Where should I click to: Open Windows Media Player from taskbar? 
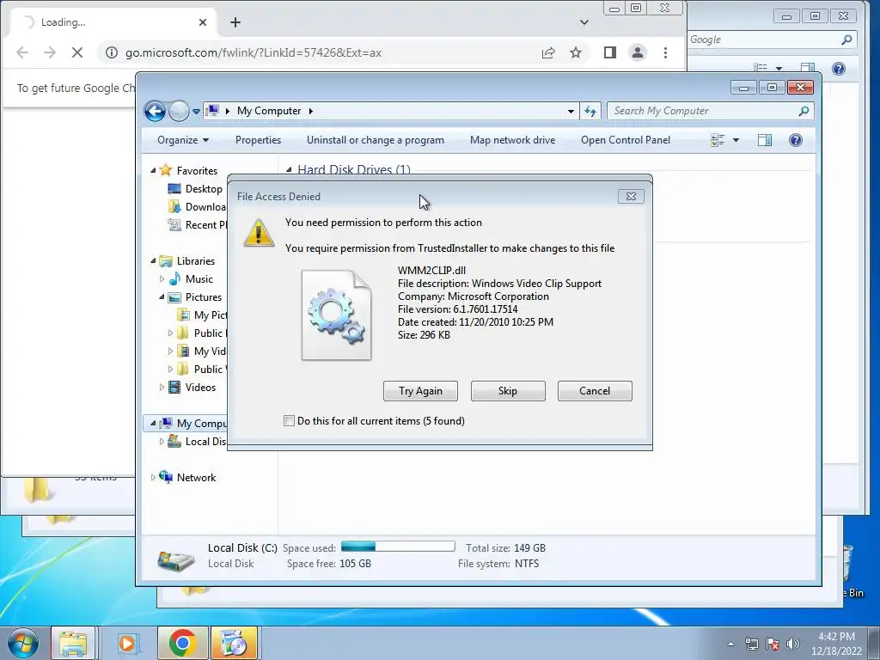click(x=127, y=643)
